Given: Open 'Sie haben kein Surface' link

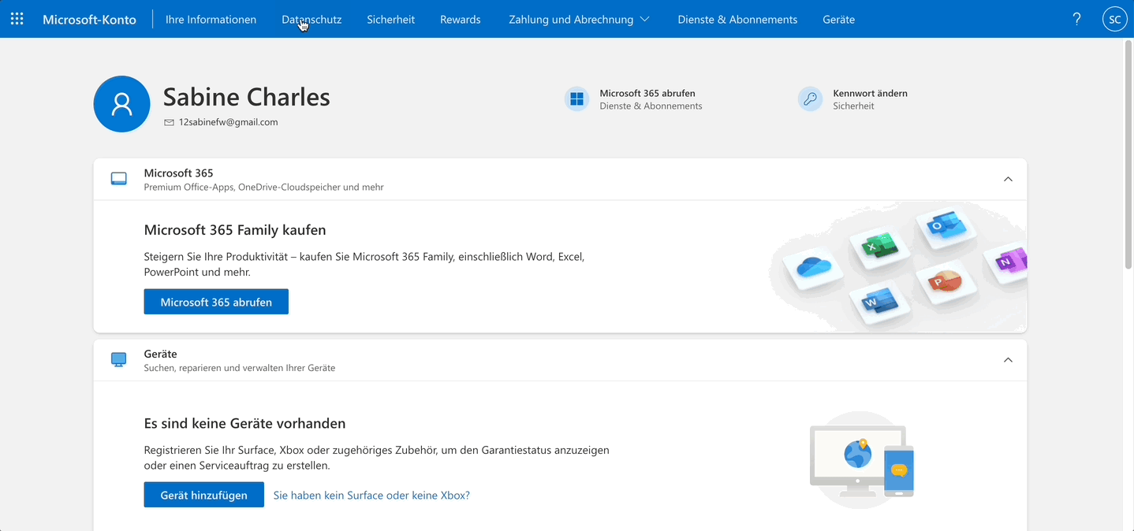Looking at the screenshot, I should [371, 496].
